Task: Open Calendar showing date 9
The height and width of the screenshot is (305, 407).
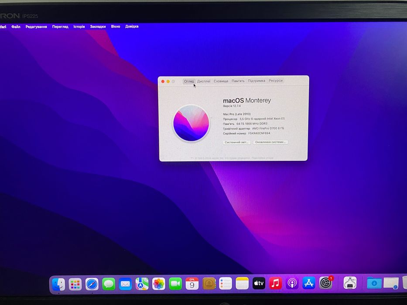Action: (192, 284)
